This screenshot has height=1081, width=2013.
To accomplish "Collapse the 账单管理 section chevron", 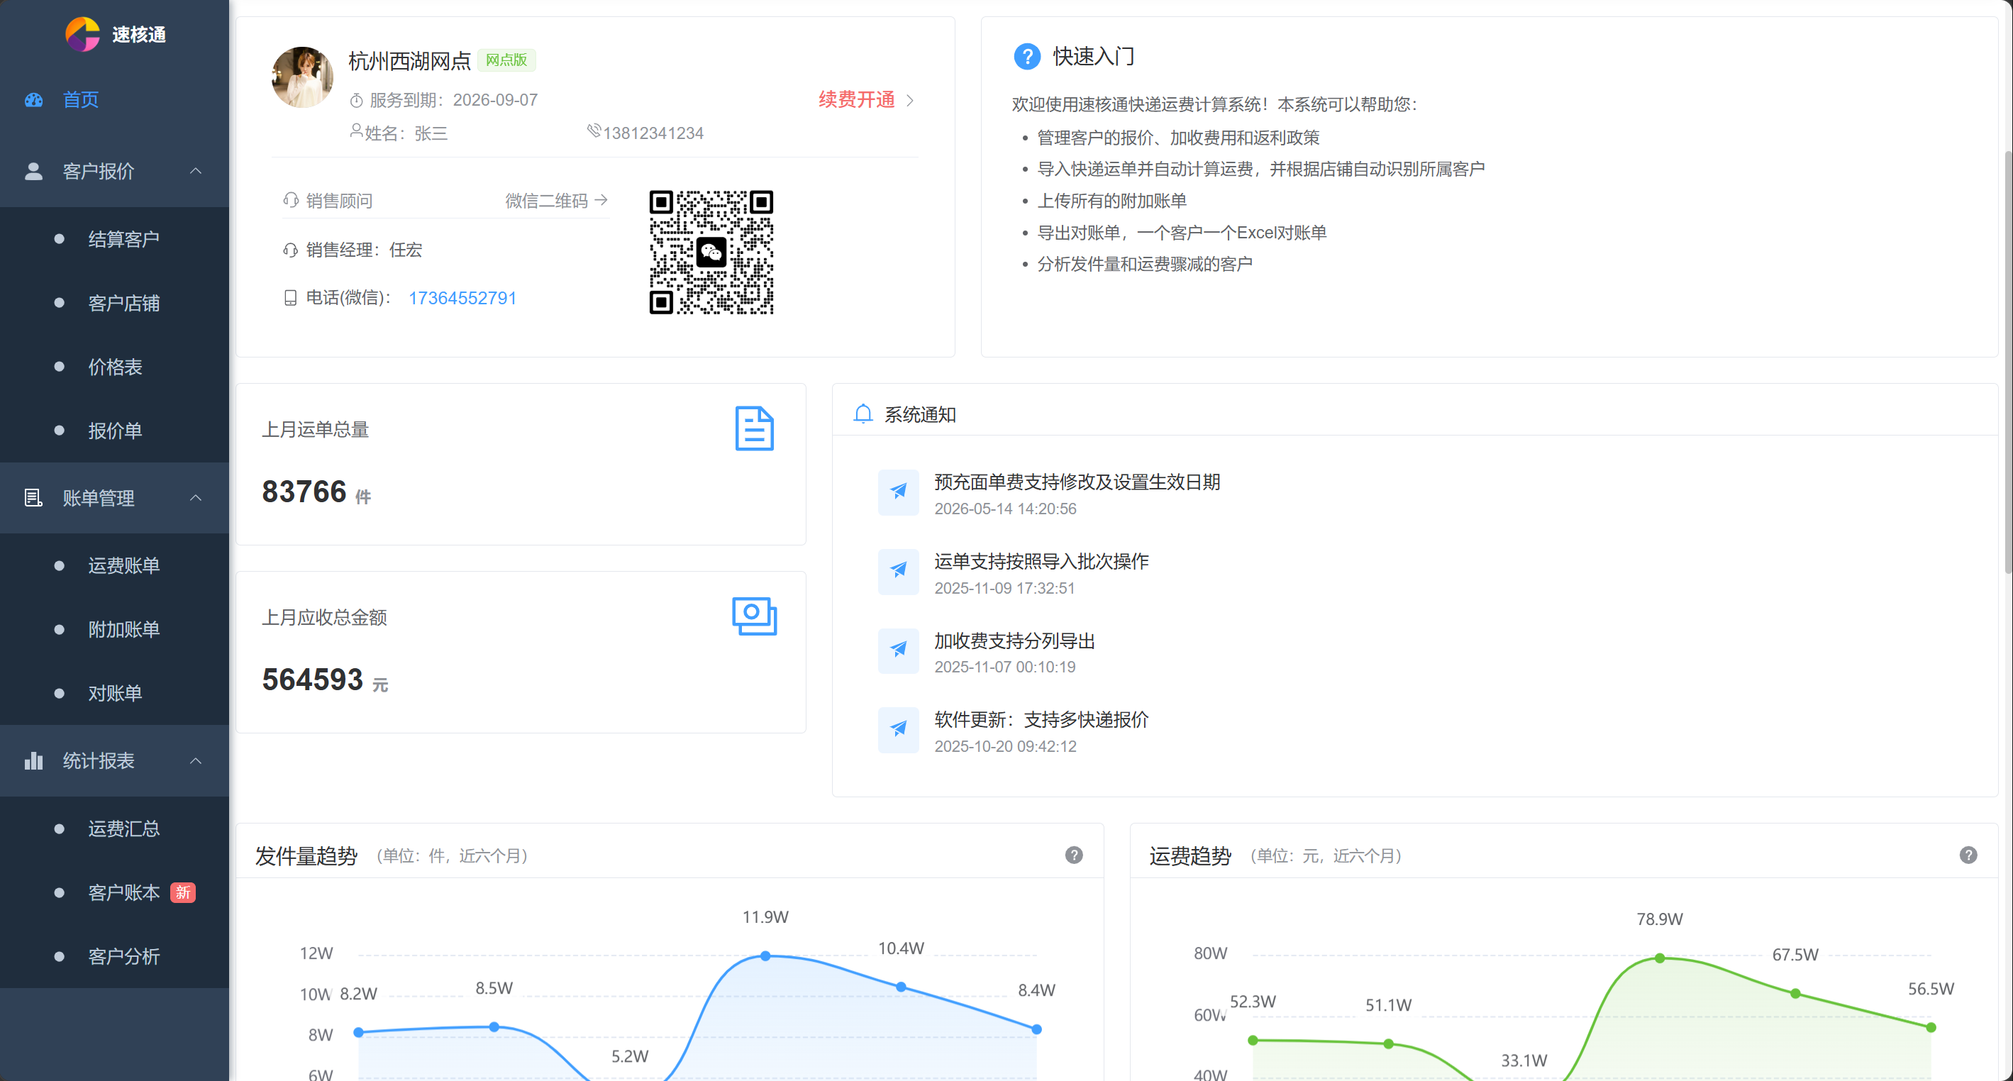I will 196,498.
